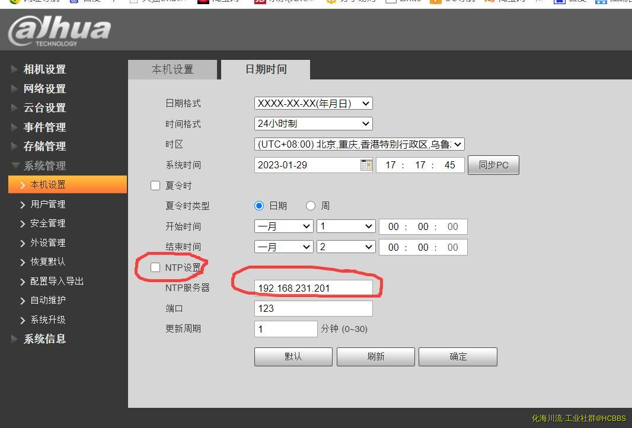
Task: Open 结束时间 day dropdown showing 2
Action: pyautogui.click(x=346, y=247)
